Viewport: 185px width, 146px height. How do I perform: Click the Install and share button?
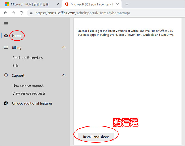tap(96, 137)
